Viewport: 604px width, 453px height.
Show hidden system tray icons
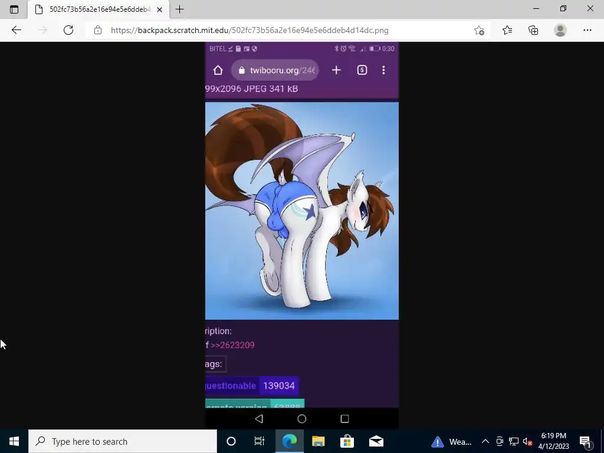pyautogui.click(x=485, y=441)
